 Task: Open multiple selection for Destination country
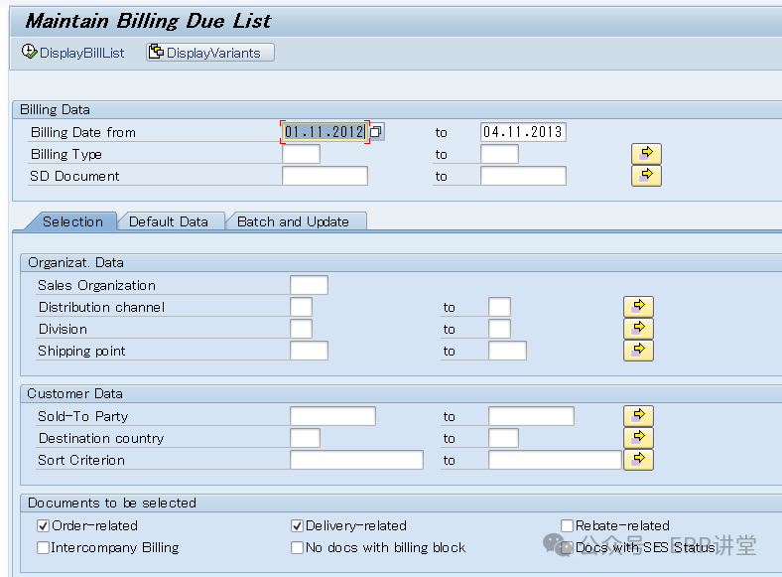[638, 438]
